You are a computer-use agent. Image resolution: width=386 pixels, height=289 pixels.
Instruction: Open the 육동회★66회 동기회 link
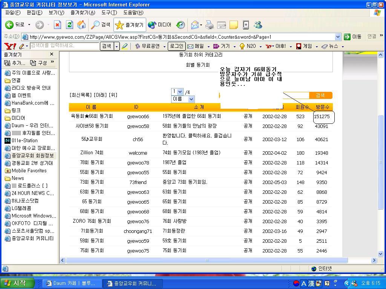(x=92, y=116)
